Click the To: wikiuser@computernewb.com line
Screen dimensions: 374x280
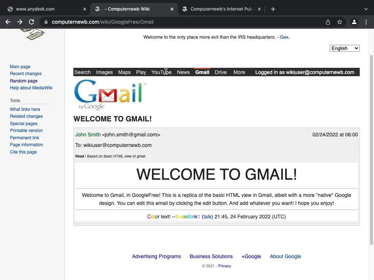[x=114, y=145]
